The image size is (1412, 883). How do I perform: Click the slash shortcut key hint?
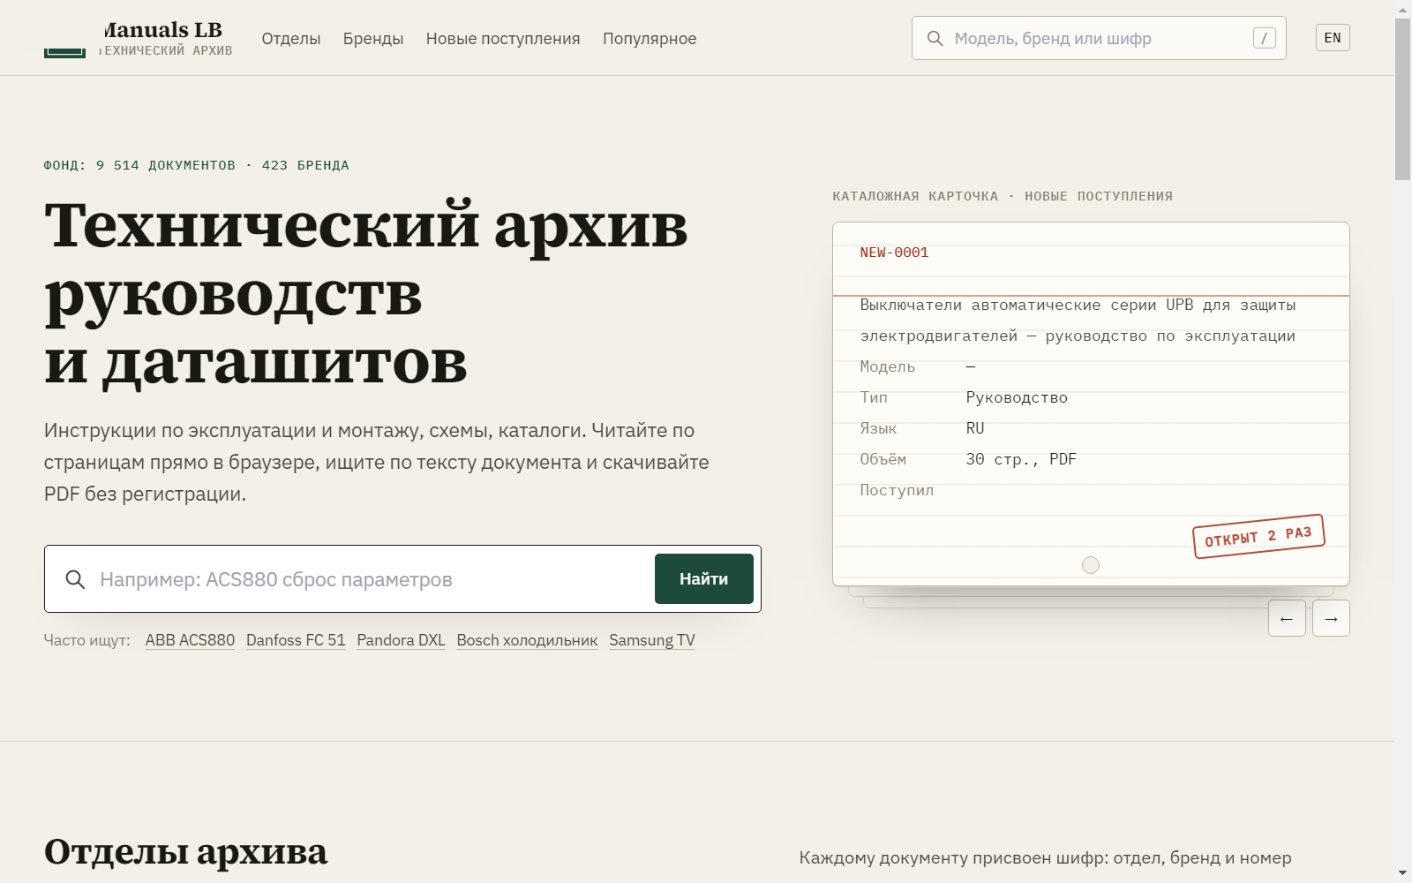click(x=1264, y=38)
